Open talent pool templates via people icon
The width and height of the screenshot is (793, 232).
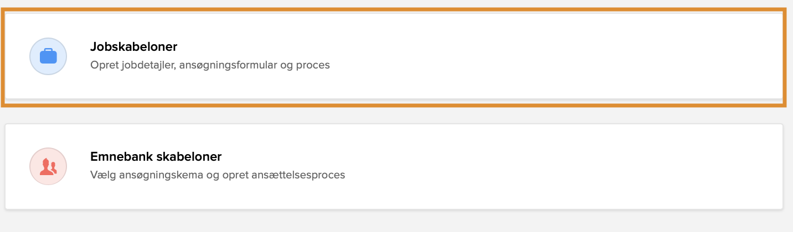click(48, 166)
